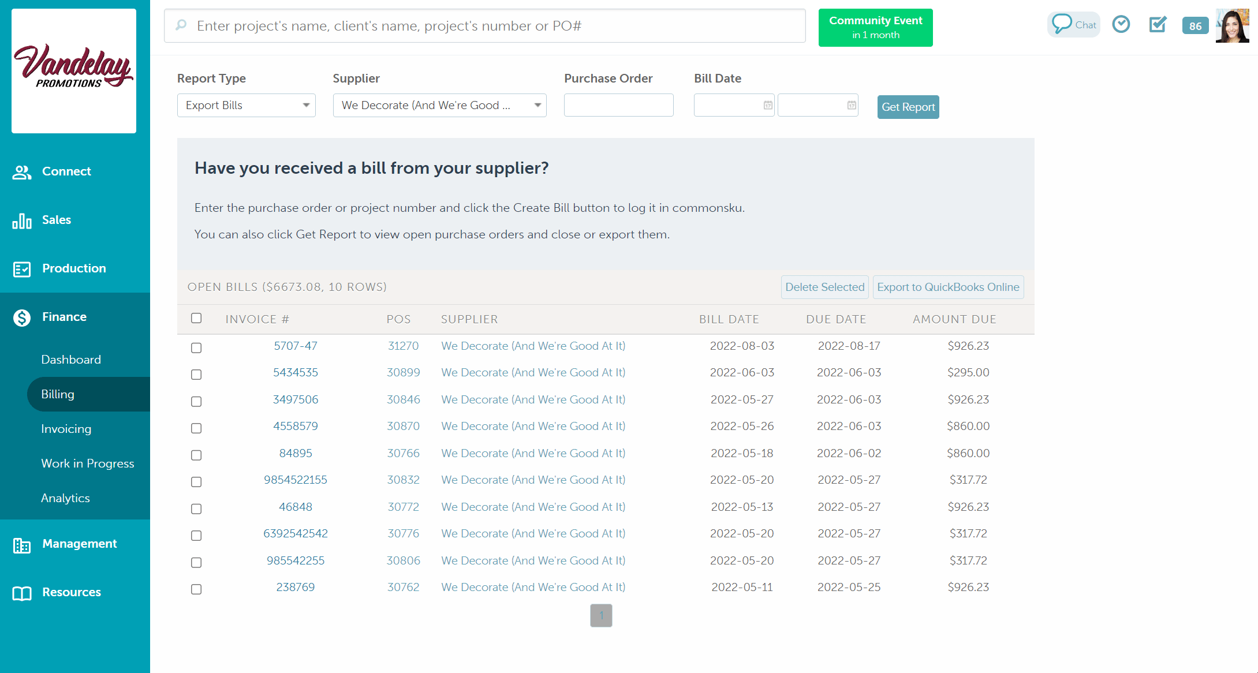
Task: Expand the Supplier dropdown
Action: [439, 105]
